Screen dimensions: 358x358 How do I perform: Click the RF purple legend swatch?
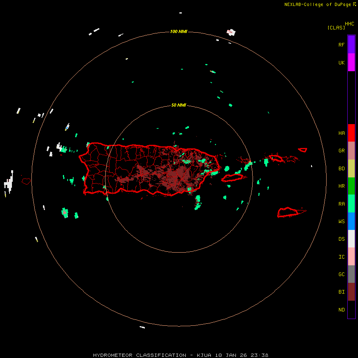pyautogui.click(x=351, y=45)
